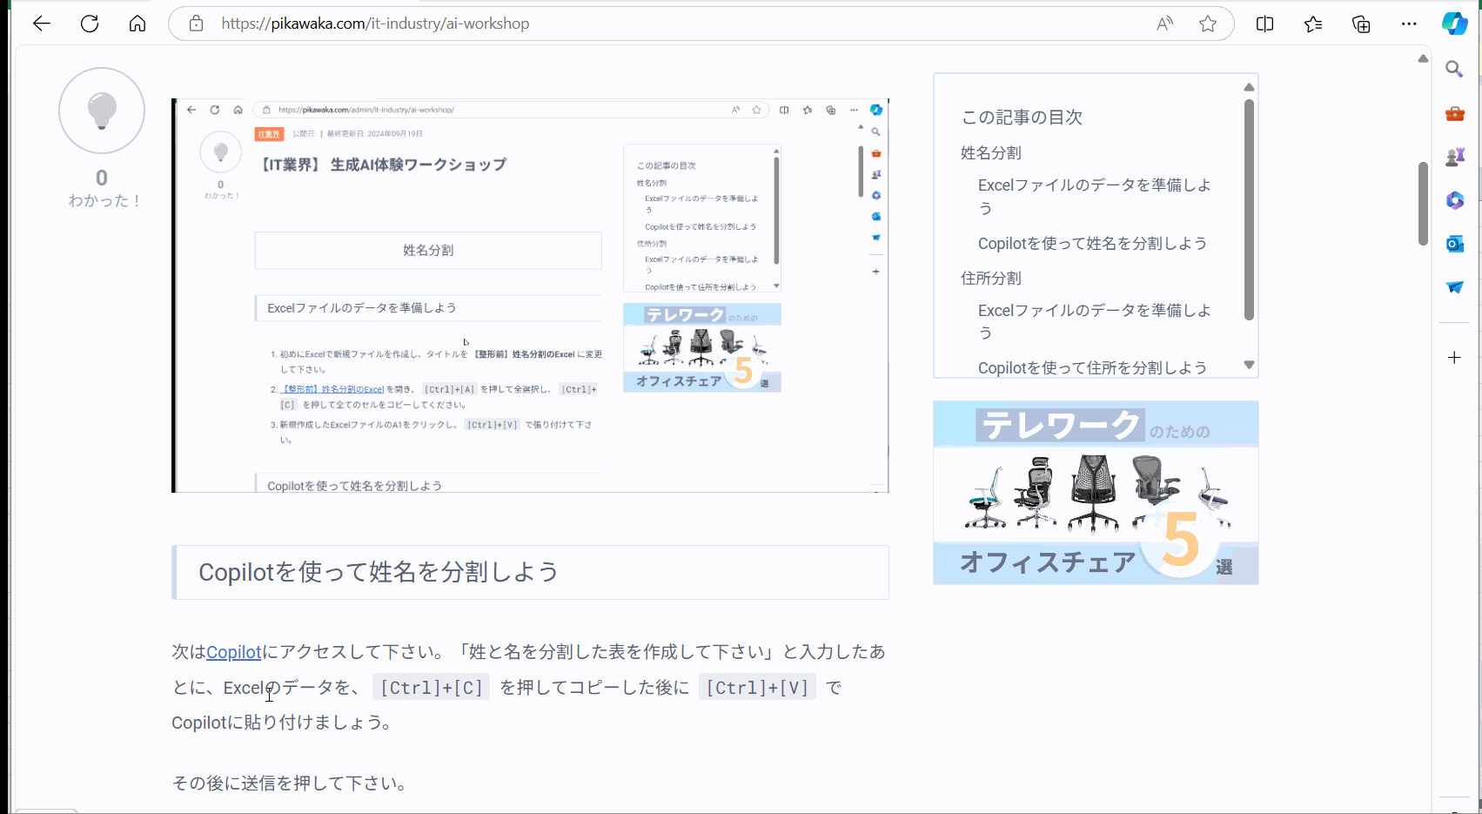
Task: Jump to 住所分割 in the table of contents
Action: coord(991,278)
